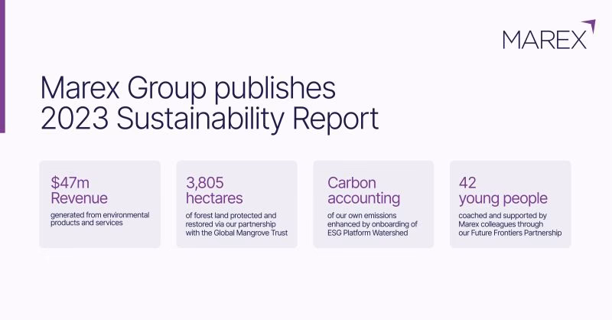
Task: Click "generated from environmental products and services"
Action: 100,219
